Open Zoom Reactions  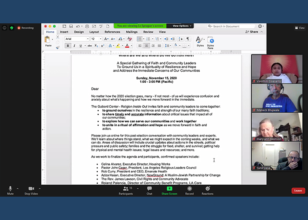pyautogui.click(x=207, y=191)
